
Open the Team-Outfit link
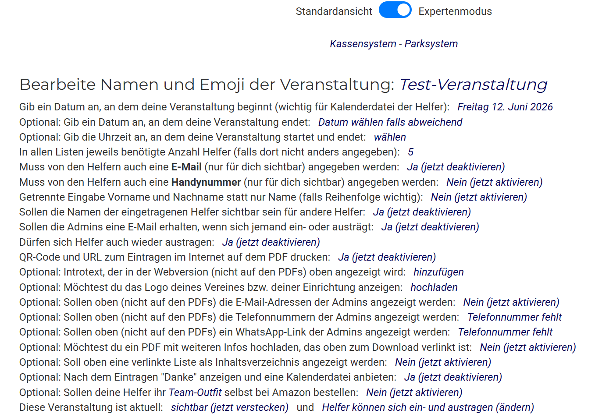pos(195,392)
